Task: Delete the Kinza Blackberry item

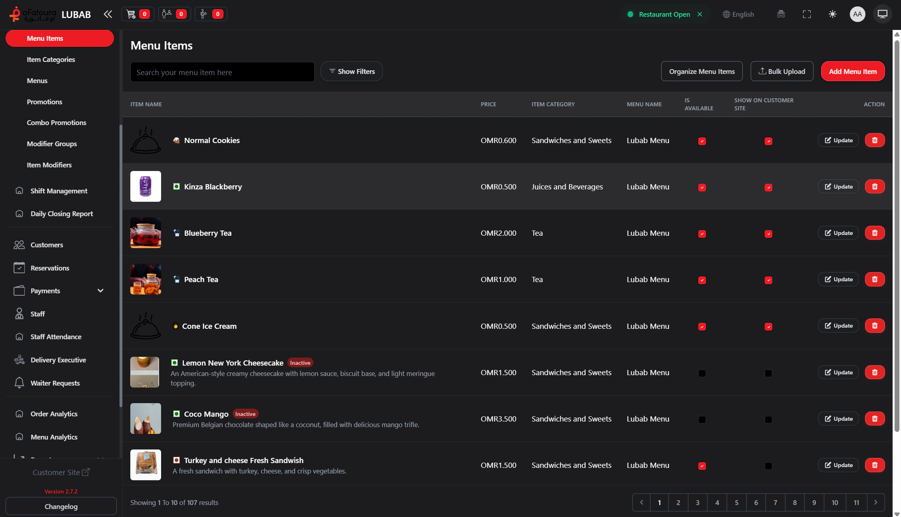Action: pos(875,187)
